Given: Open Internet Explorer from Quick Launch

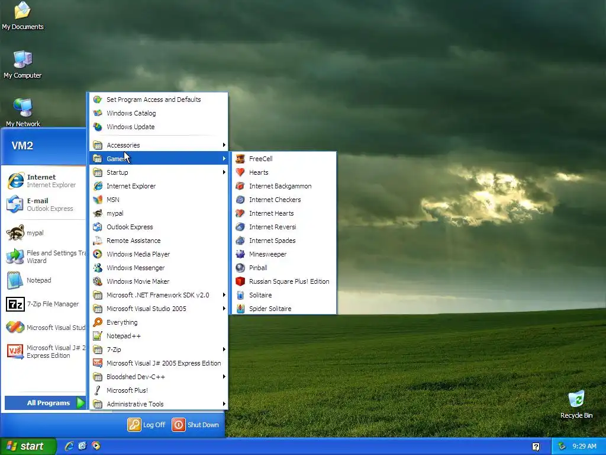Looking at the screenshot, I should 69,446.
